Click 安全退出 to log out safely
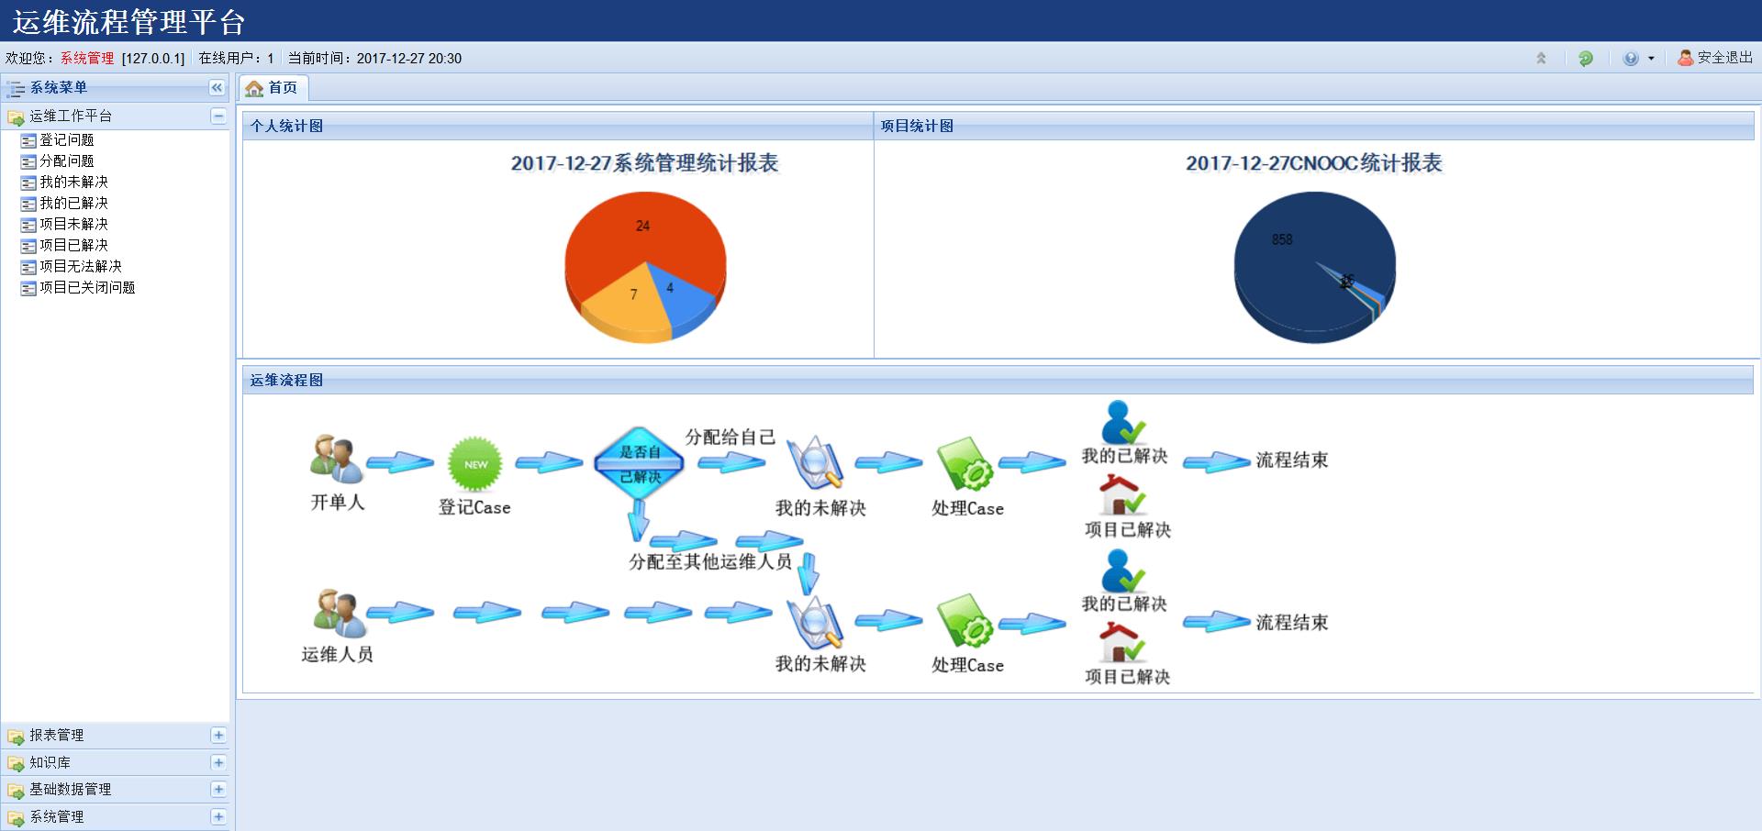Image resolution: width=1762 pixels, height=831 pixels. [x=1715, y=58]
